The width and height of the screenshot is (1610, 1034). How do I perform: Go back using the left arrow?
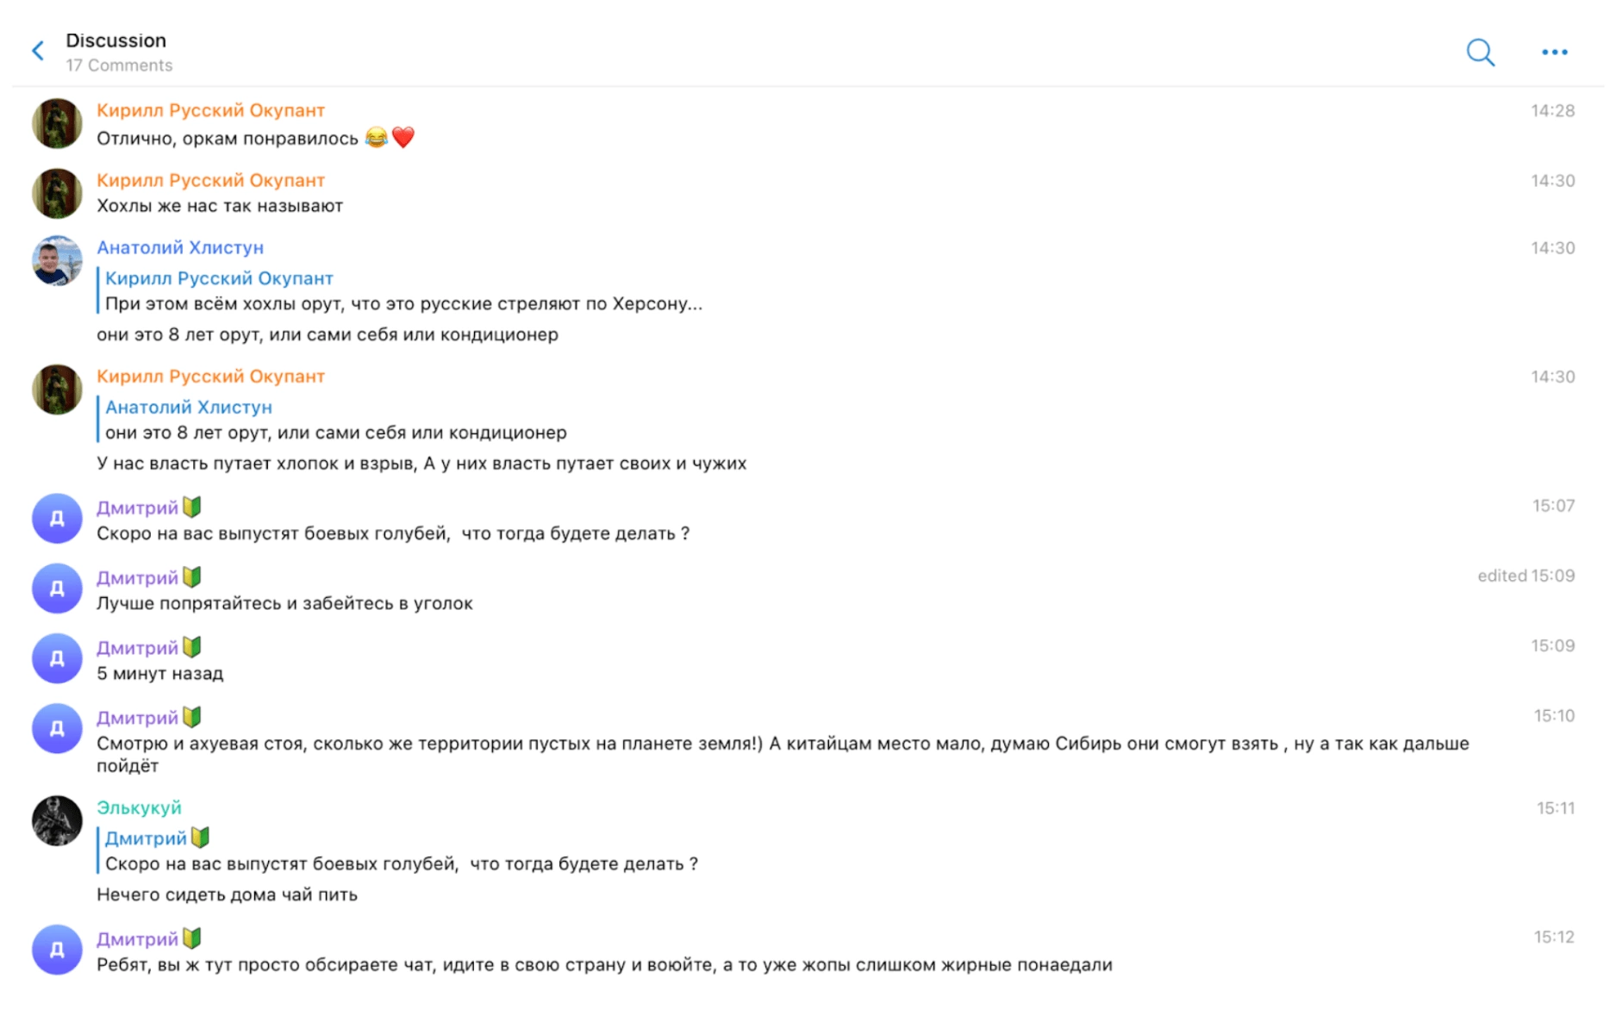[x=38, y=51]
